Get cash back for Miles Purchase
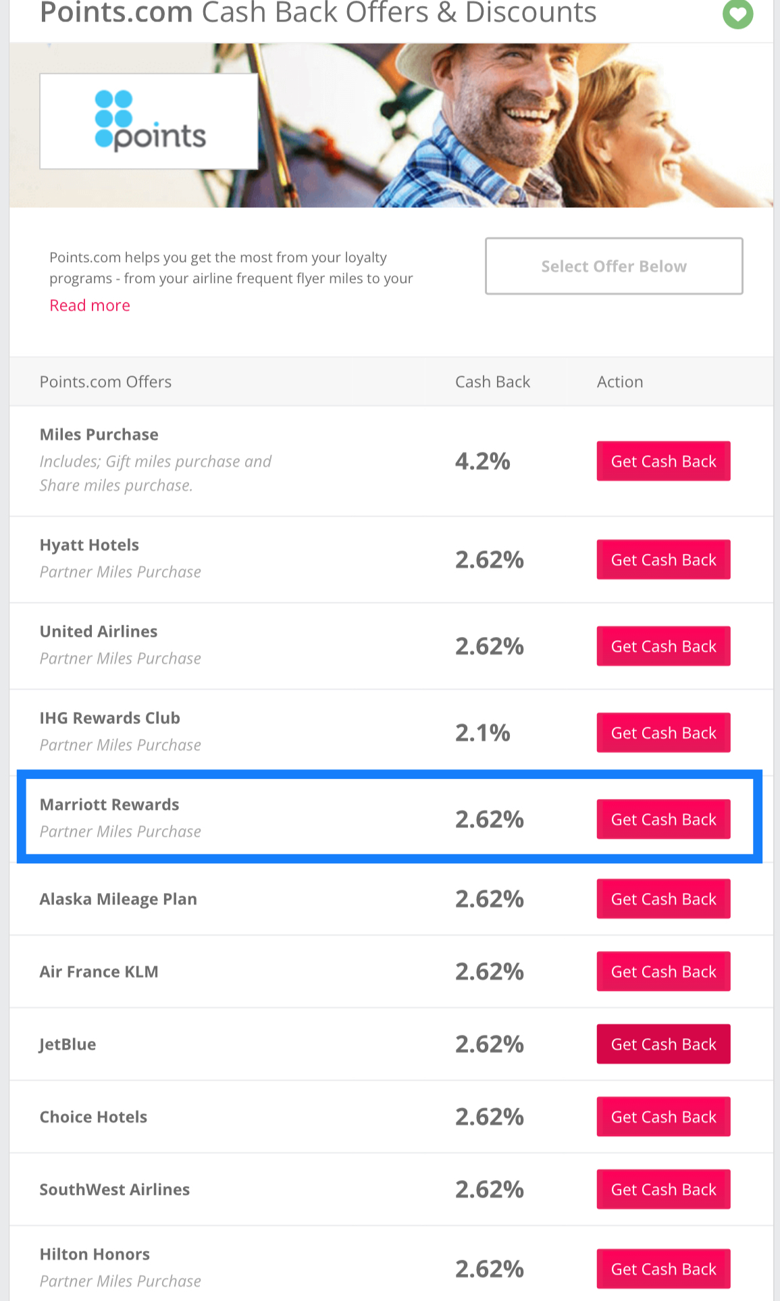The height and width of the screenshot is (1301, 780). [x=663, y=461]
